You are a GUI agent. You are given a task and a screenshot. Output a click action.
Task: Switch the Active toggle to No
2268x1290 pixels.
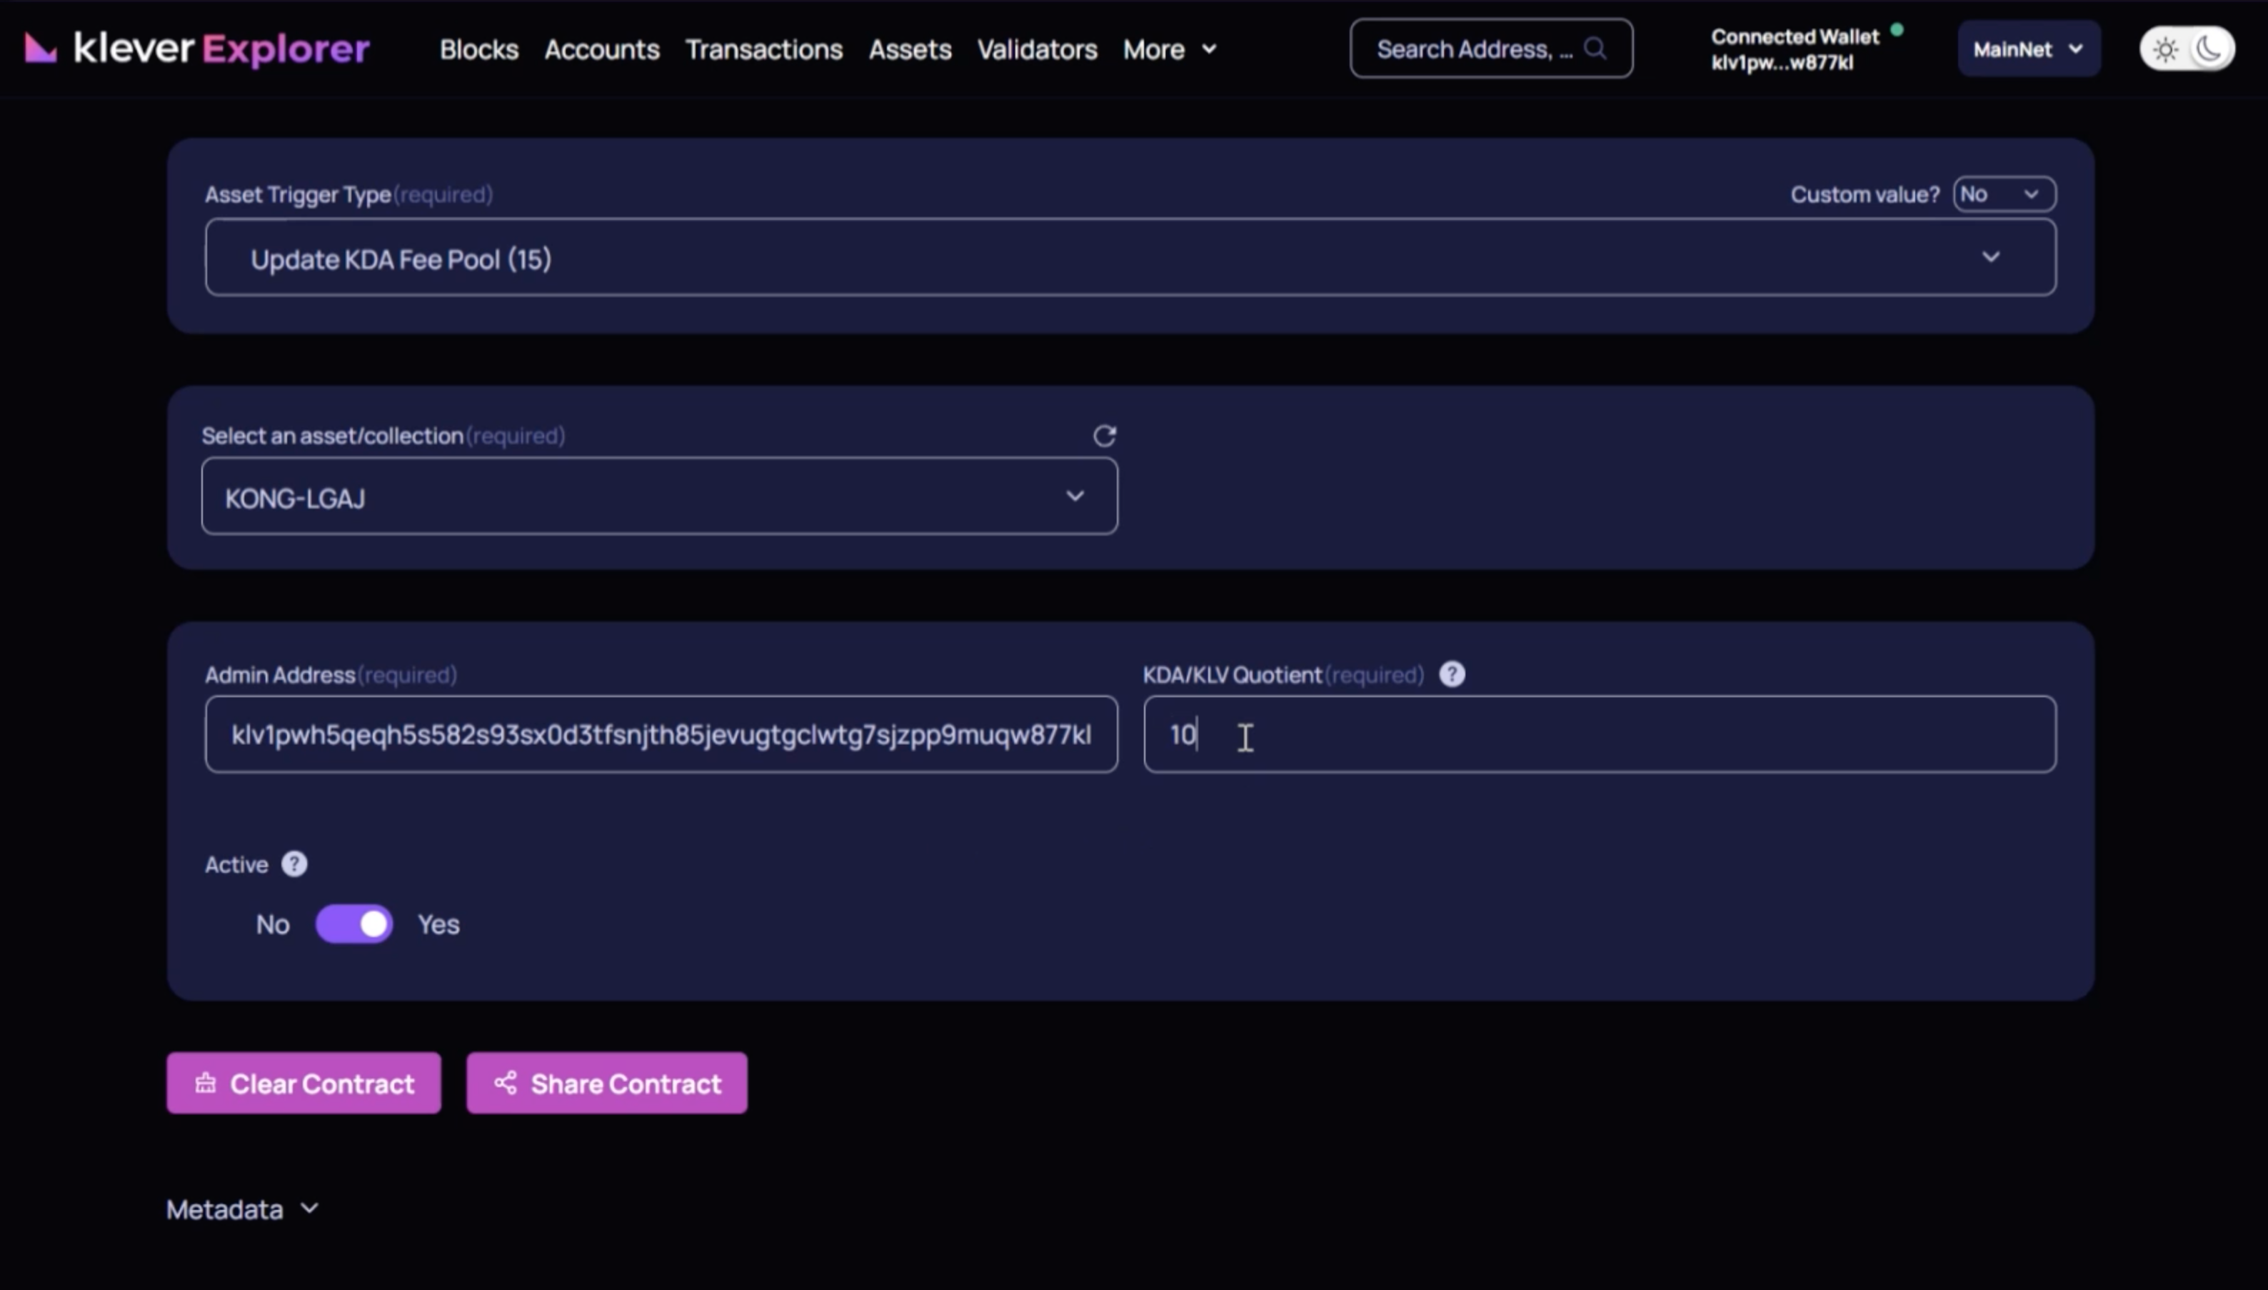point(355,923)
